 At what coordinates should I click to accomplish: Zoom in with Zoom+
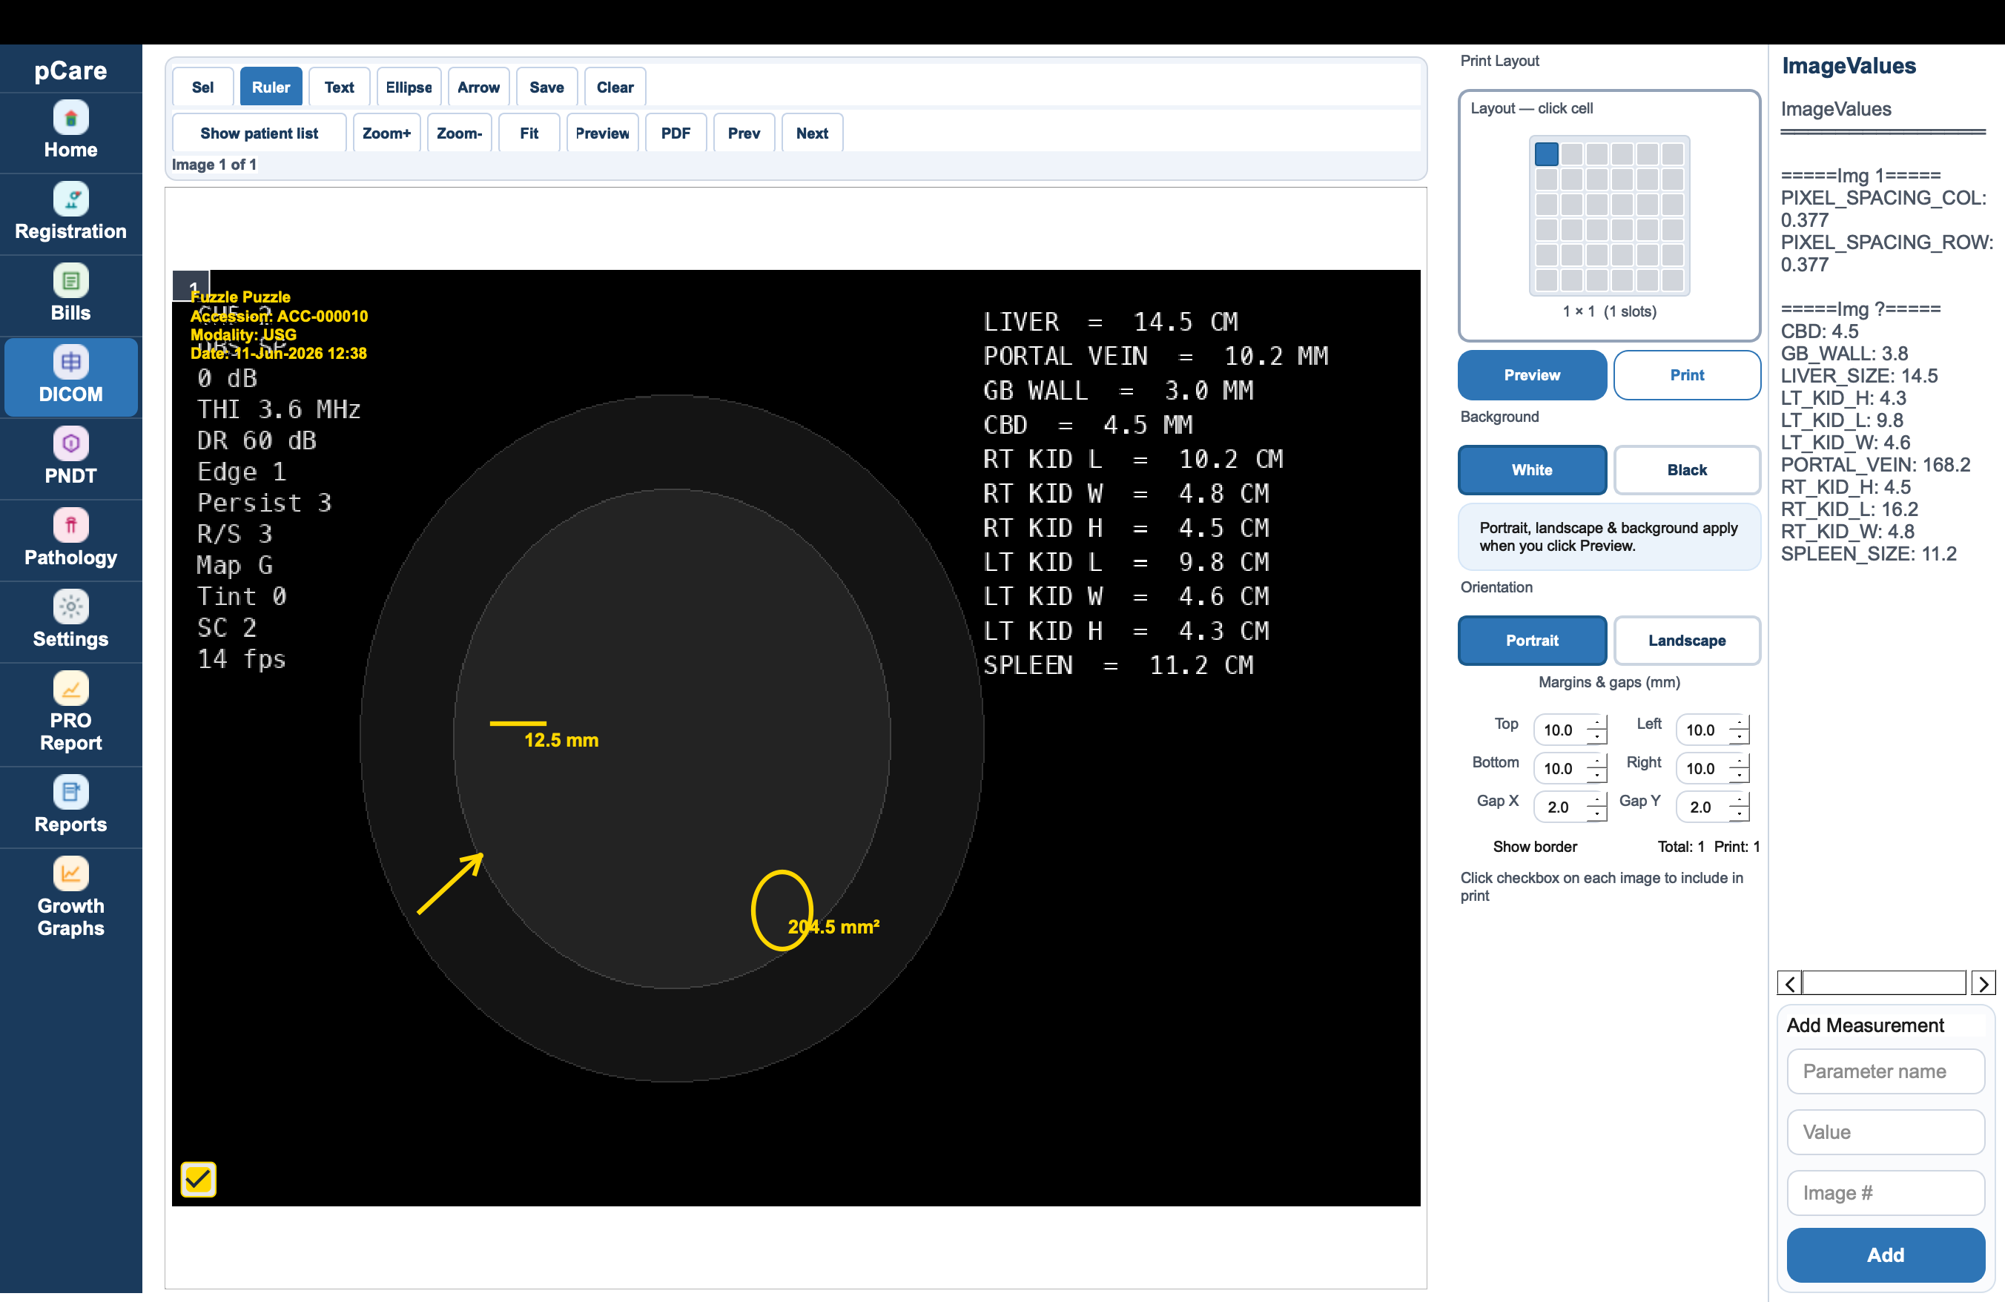(386, 133)
